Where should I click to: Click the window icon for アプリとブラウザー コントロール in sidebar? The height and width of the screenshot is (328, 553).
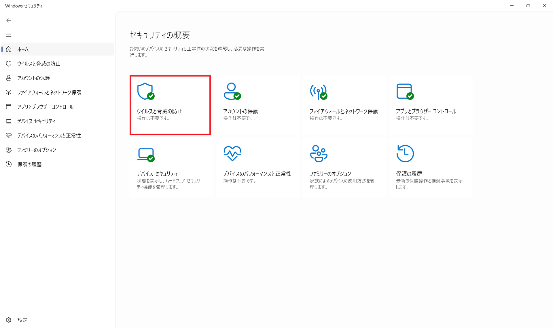point(9,107)
